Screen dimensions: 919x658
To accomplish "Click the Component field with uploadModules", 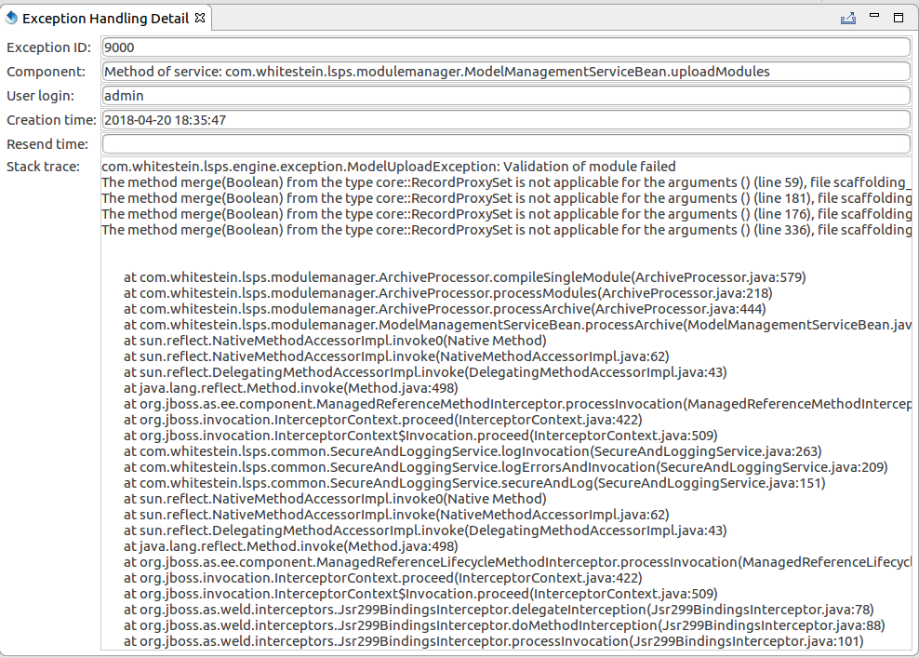I will pyautogui.click(x=506, y=72).
